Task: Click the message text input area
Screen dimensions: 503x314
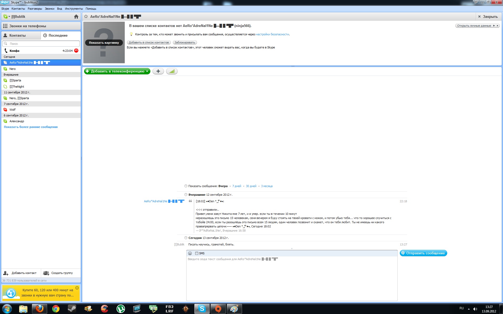Action: pyautogui.click(x=292, y=279)
